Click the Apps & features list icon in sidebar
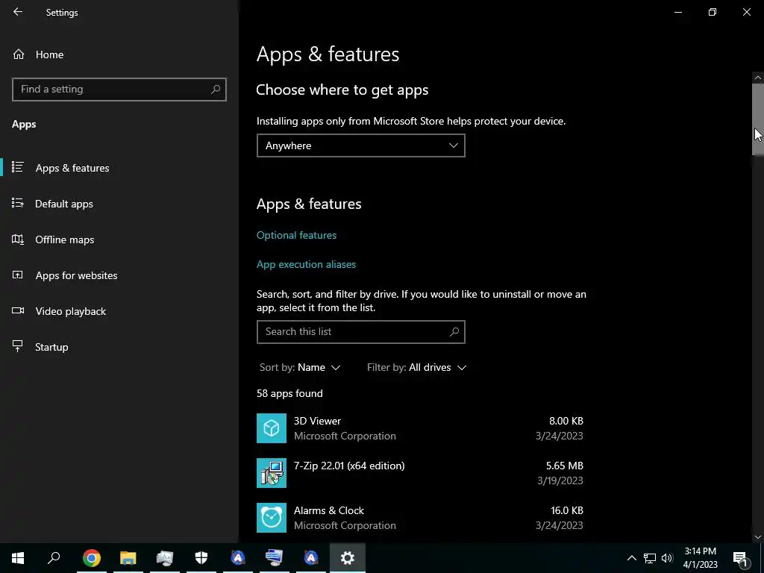764x573 pixels. coord(18,167)
